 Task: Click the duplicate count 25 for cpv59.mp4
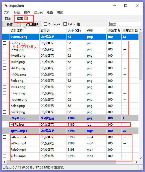pyautogui.click(x=124, y=131)
